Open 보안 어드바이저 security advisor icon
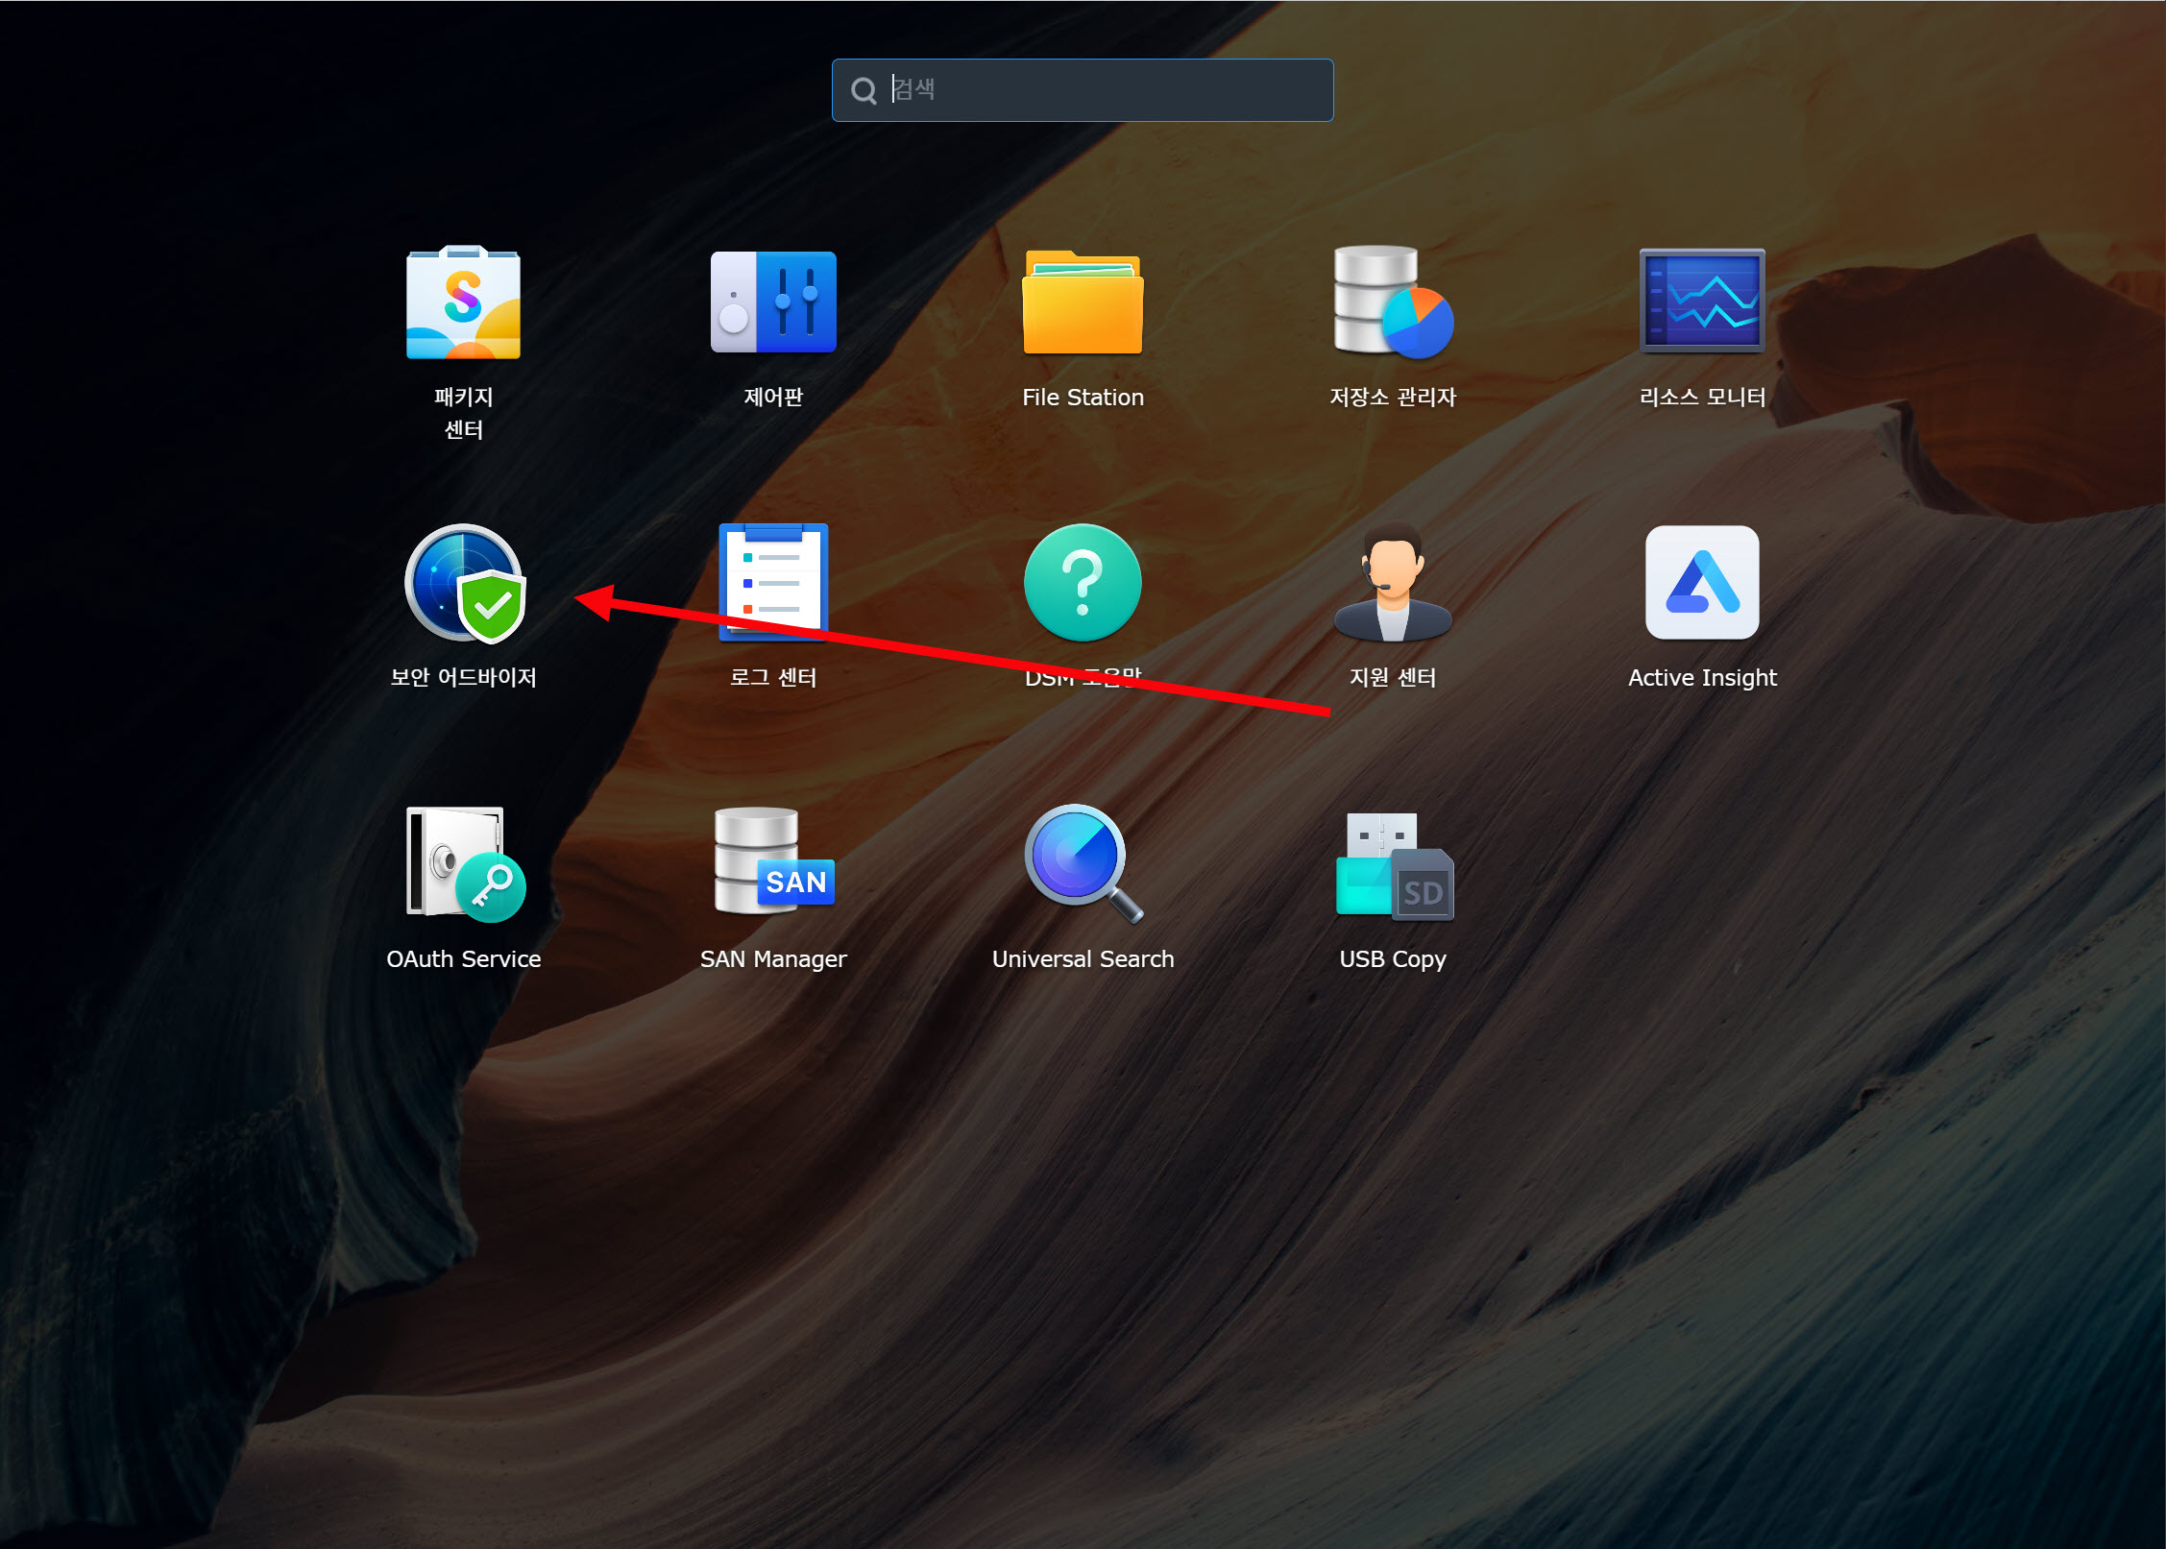 465,584
